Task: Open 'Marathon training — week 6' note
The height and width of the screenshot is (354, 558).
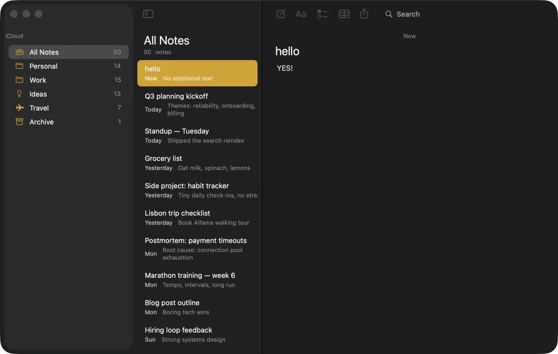Action: [197, 280]
